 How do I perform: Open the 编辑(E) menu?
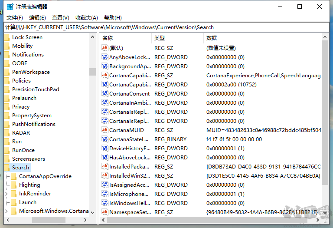(x=37, y=18)
